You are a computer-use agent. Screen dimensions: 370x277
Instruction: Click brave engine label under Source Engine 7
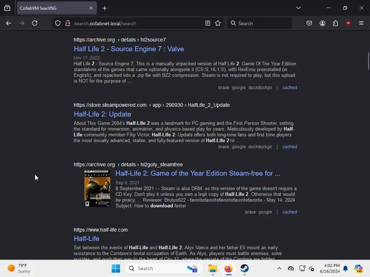click(x=223, y=88)
